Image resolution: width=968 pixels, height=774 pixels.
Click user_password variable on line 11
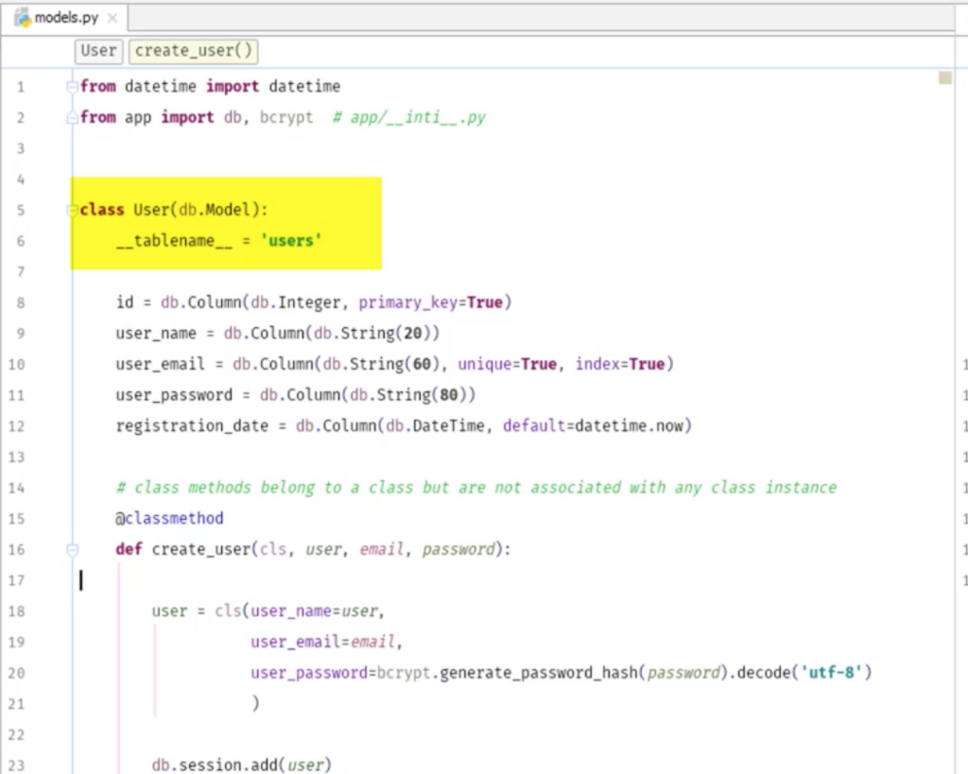click(x=174, y=395)
